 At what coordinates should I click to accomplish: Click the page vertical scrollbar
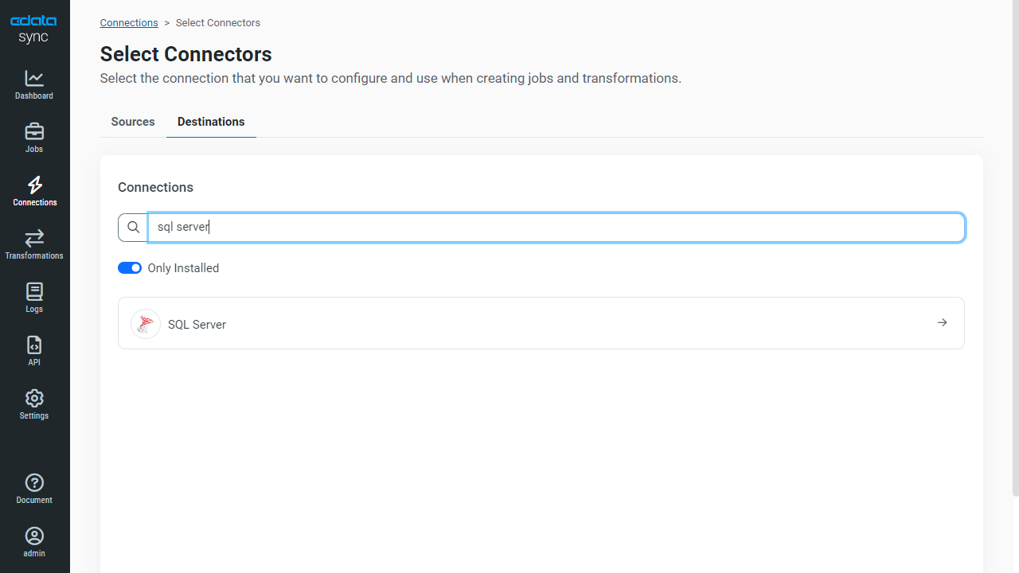pos(1015,247)
